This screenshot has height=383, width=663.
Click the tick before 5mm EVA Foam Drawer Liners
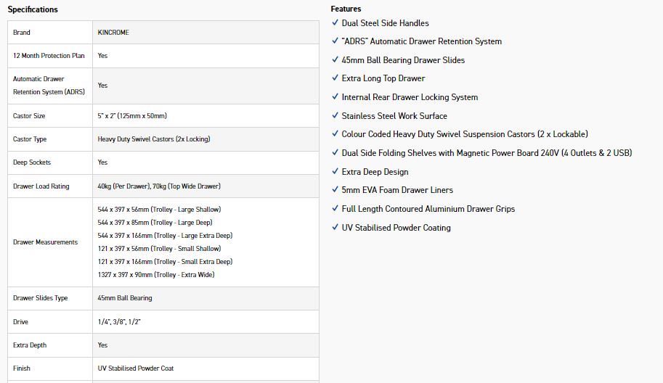[335, 190]
